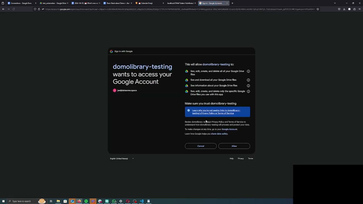Click the address bar URL

180,9
